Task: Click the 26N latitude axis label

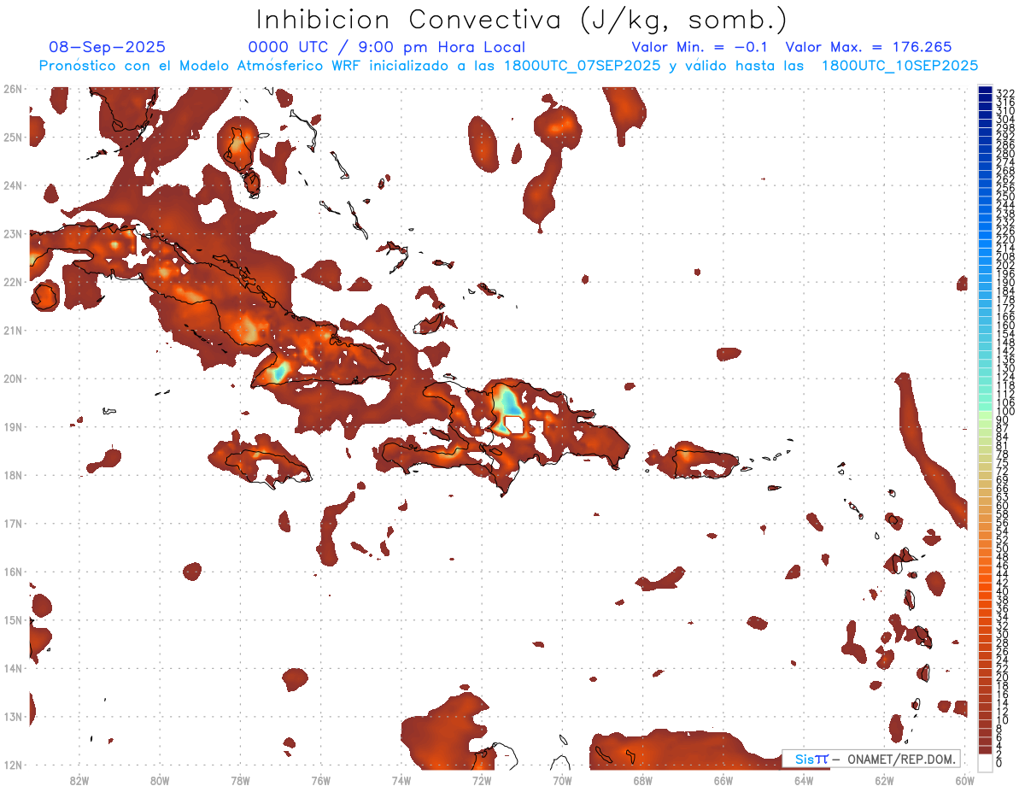Action: click(13, 89)
